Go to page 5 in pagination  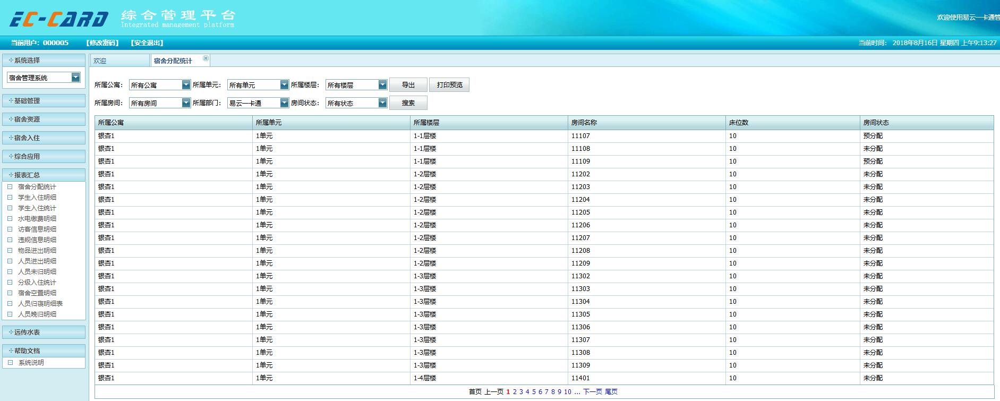click(534, 392)
